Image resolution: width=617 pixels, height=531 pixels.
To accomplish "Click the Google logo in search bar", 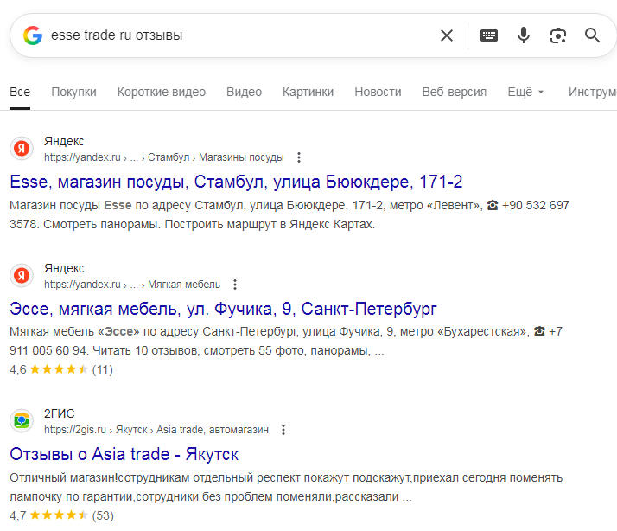I will tap(33, 35).
